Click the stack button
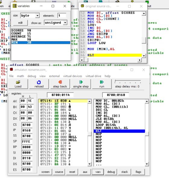This screenshot has width=169, height=179. (x=124, y=172)
